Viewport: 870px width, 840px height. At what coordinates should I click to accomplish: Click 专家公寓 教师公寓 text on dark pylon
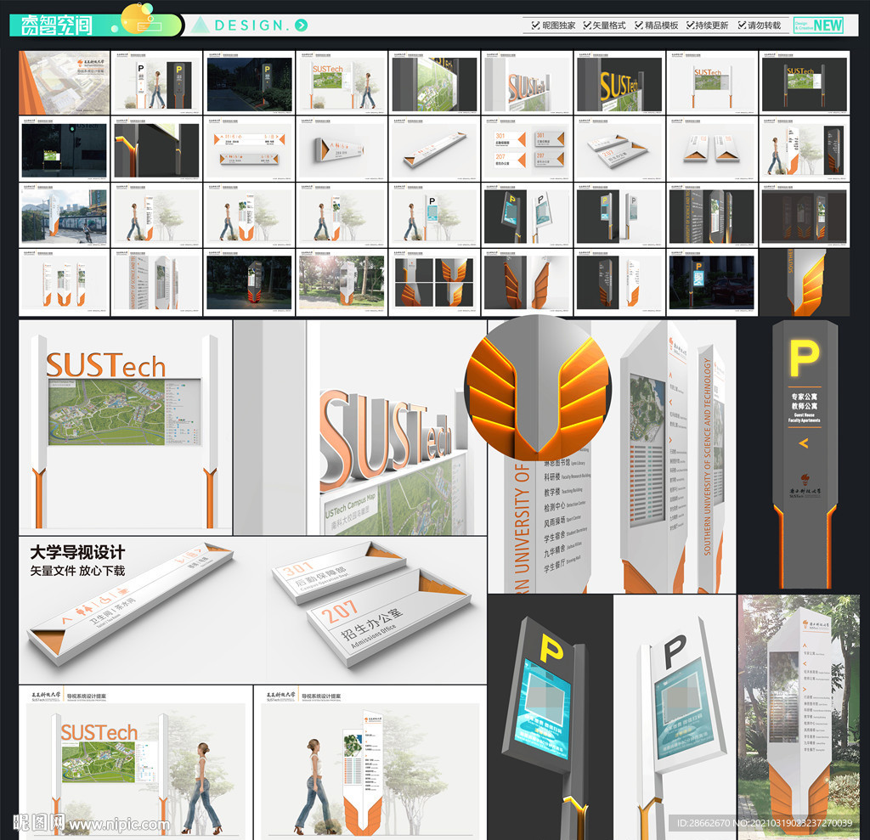[x=804, y=401]
